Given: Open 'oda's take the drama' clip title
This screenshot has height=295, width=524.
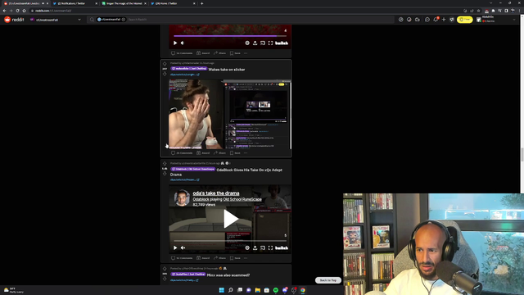Looking at the screenshot, I should (x=216, y=193).
